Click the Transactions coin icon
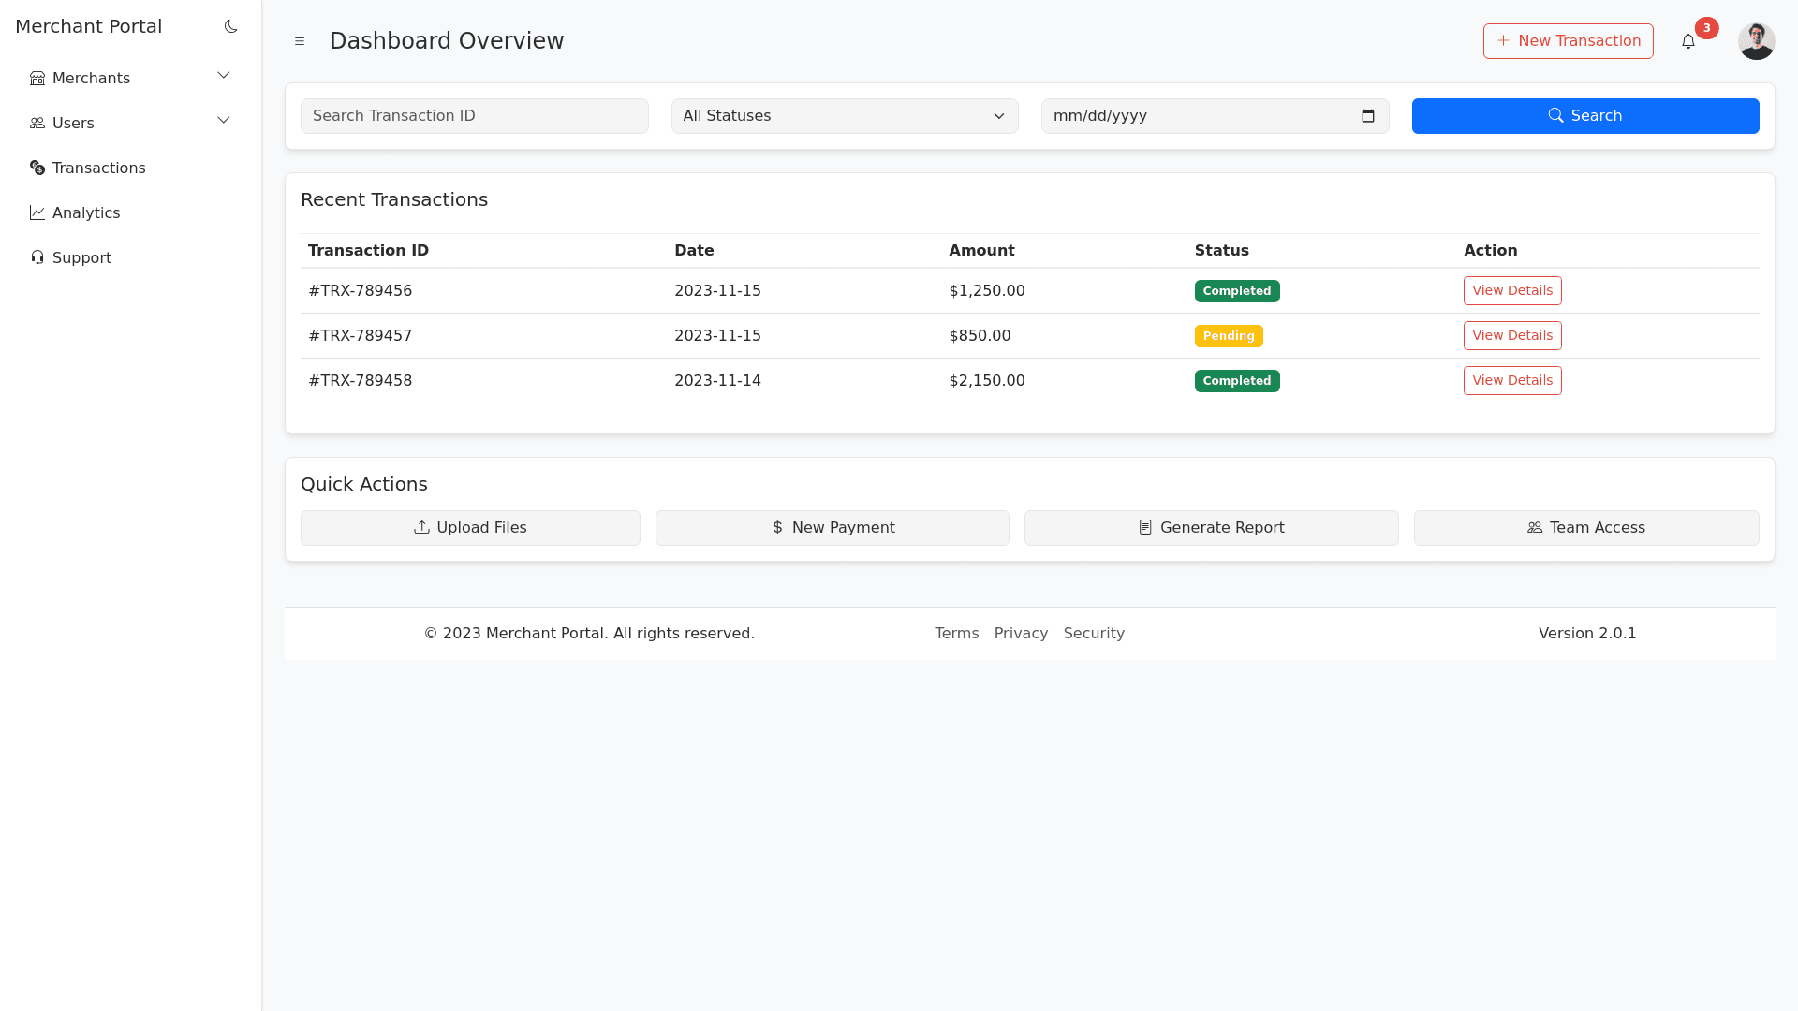This screenshot has width=1798, height=1011. click(37, 168)
